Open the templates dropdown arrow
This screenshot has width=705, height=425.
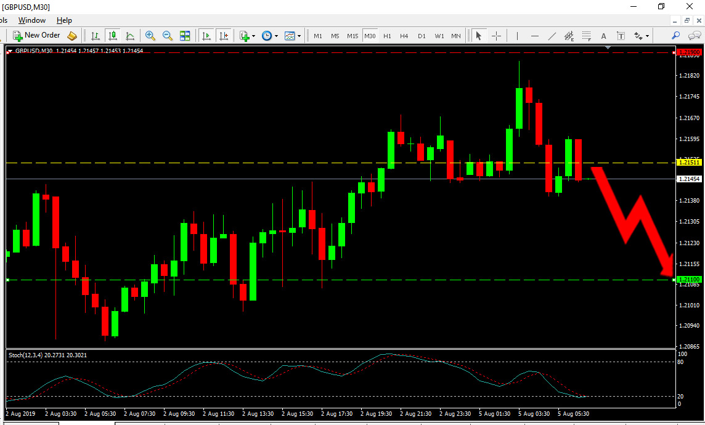coord(299,36)
